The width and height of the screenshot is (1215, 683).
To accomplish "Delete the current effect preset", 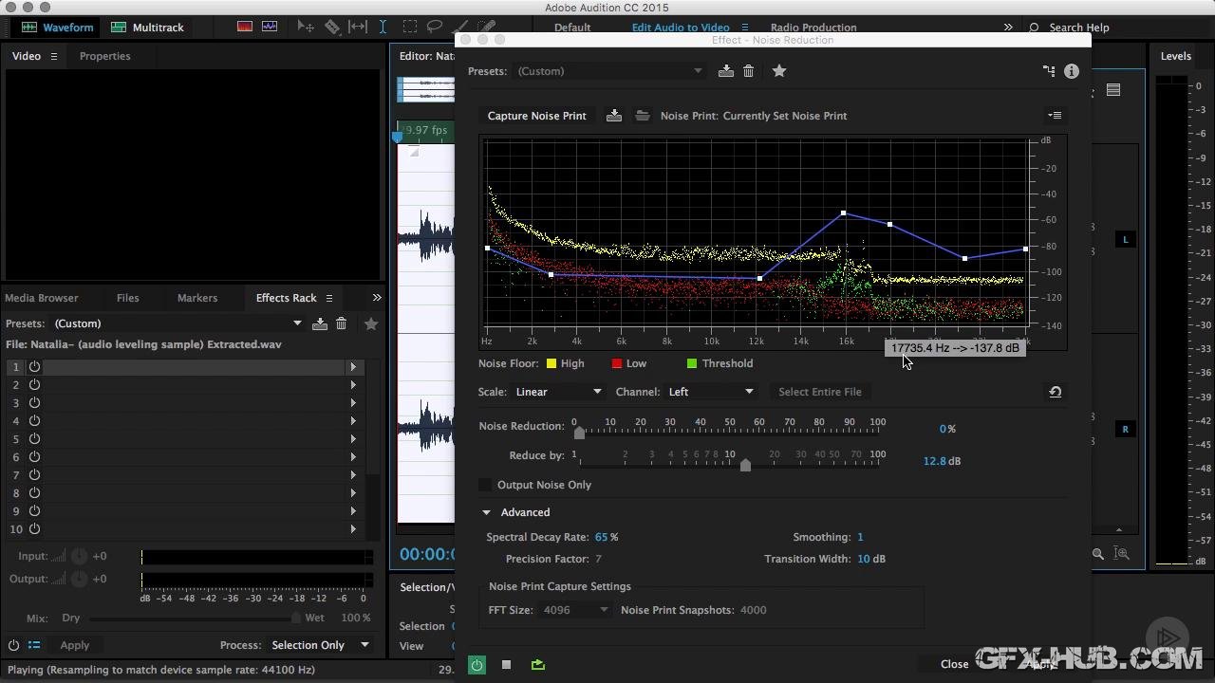I will click(x=748, y=71).
